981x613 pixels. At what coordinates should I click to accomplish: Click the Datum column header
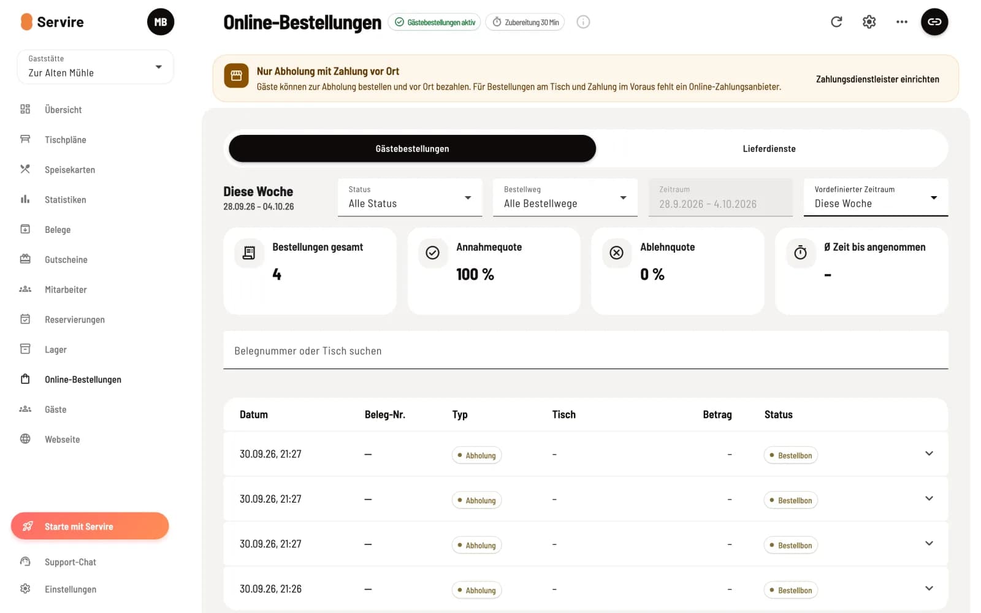(x=254, y=415)
